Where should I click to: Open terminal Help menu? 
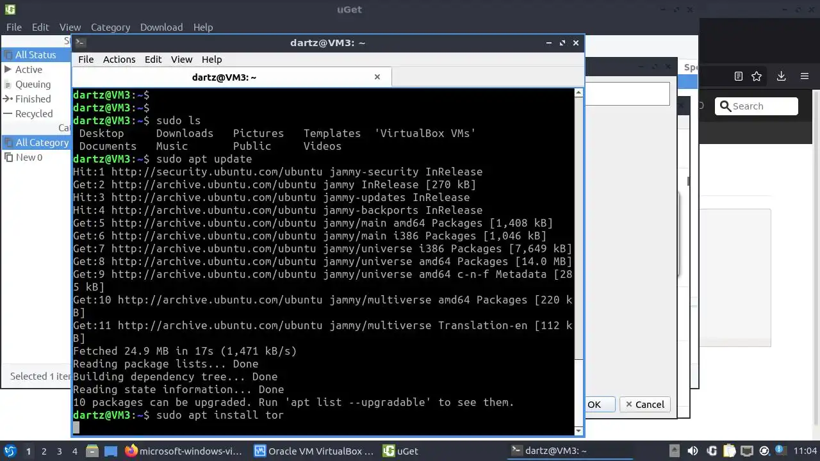211,59
